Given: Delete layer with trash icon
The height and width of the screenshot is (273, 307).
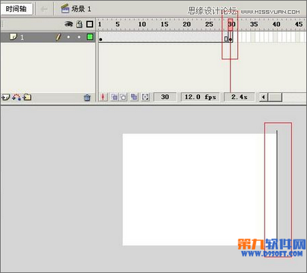Looking at the screenshot, I should (87, 98).
